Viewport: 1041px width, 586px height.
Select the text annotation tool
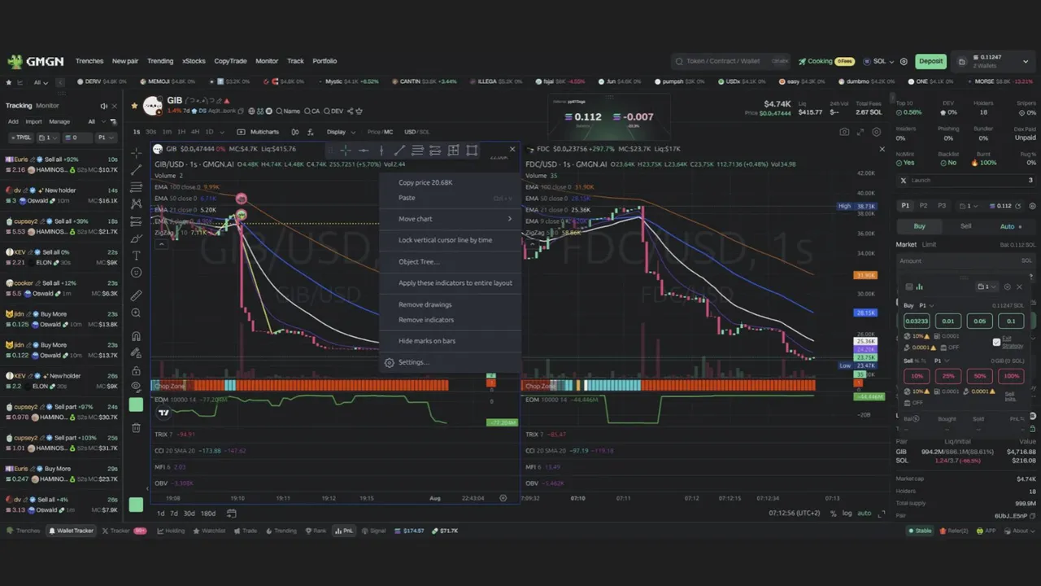tap(136, 256)
